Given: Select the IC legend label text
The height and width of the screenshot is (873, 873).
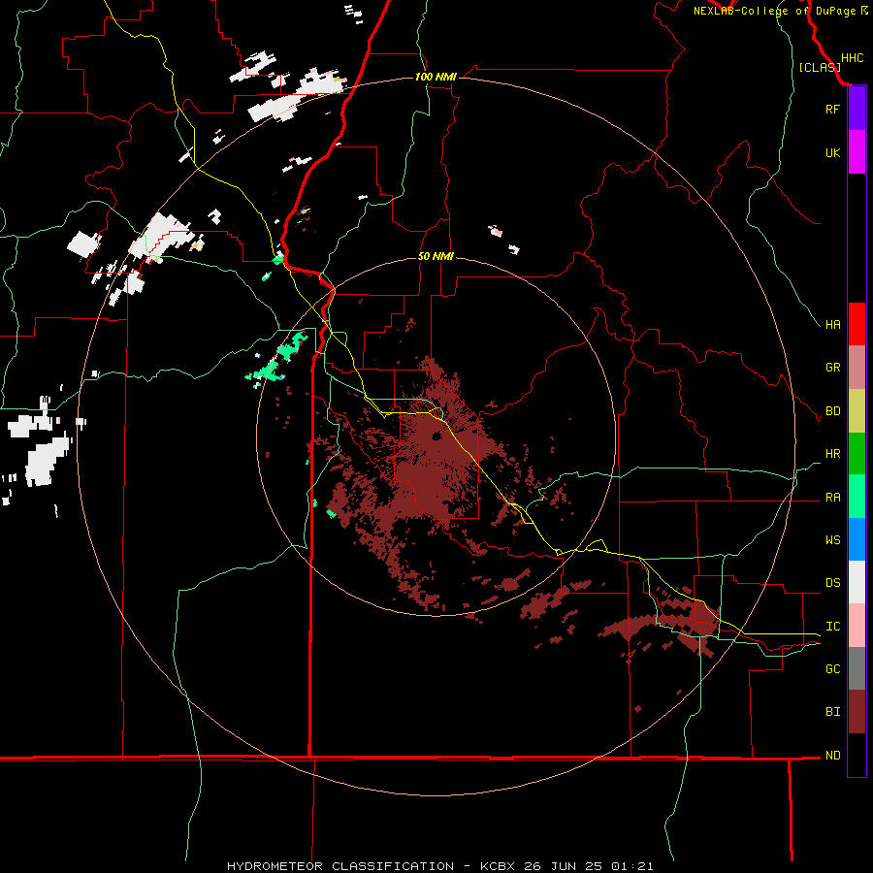Looking at the screenshot, I should click(832, 627).
